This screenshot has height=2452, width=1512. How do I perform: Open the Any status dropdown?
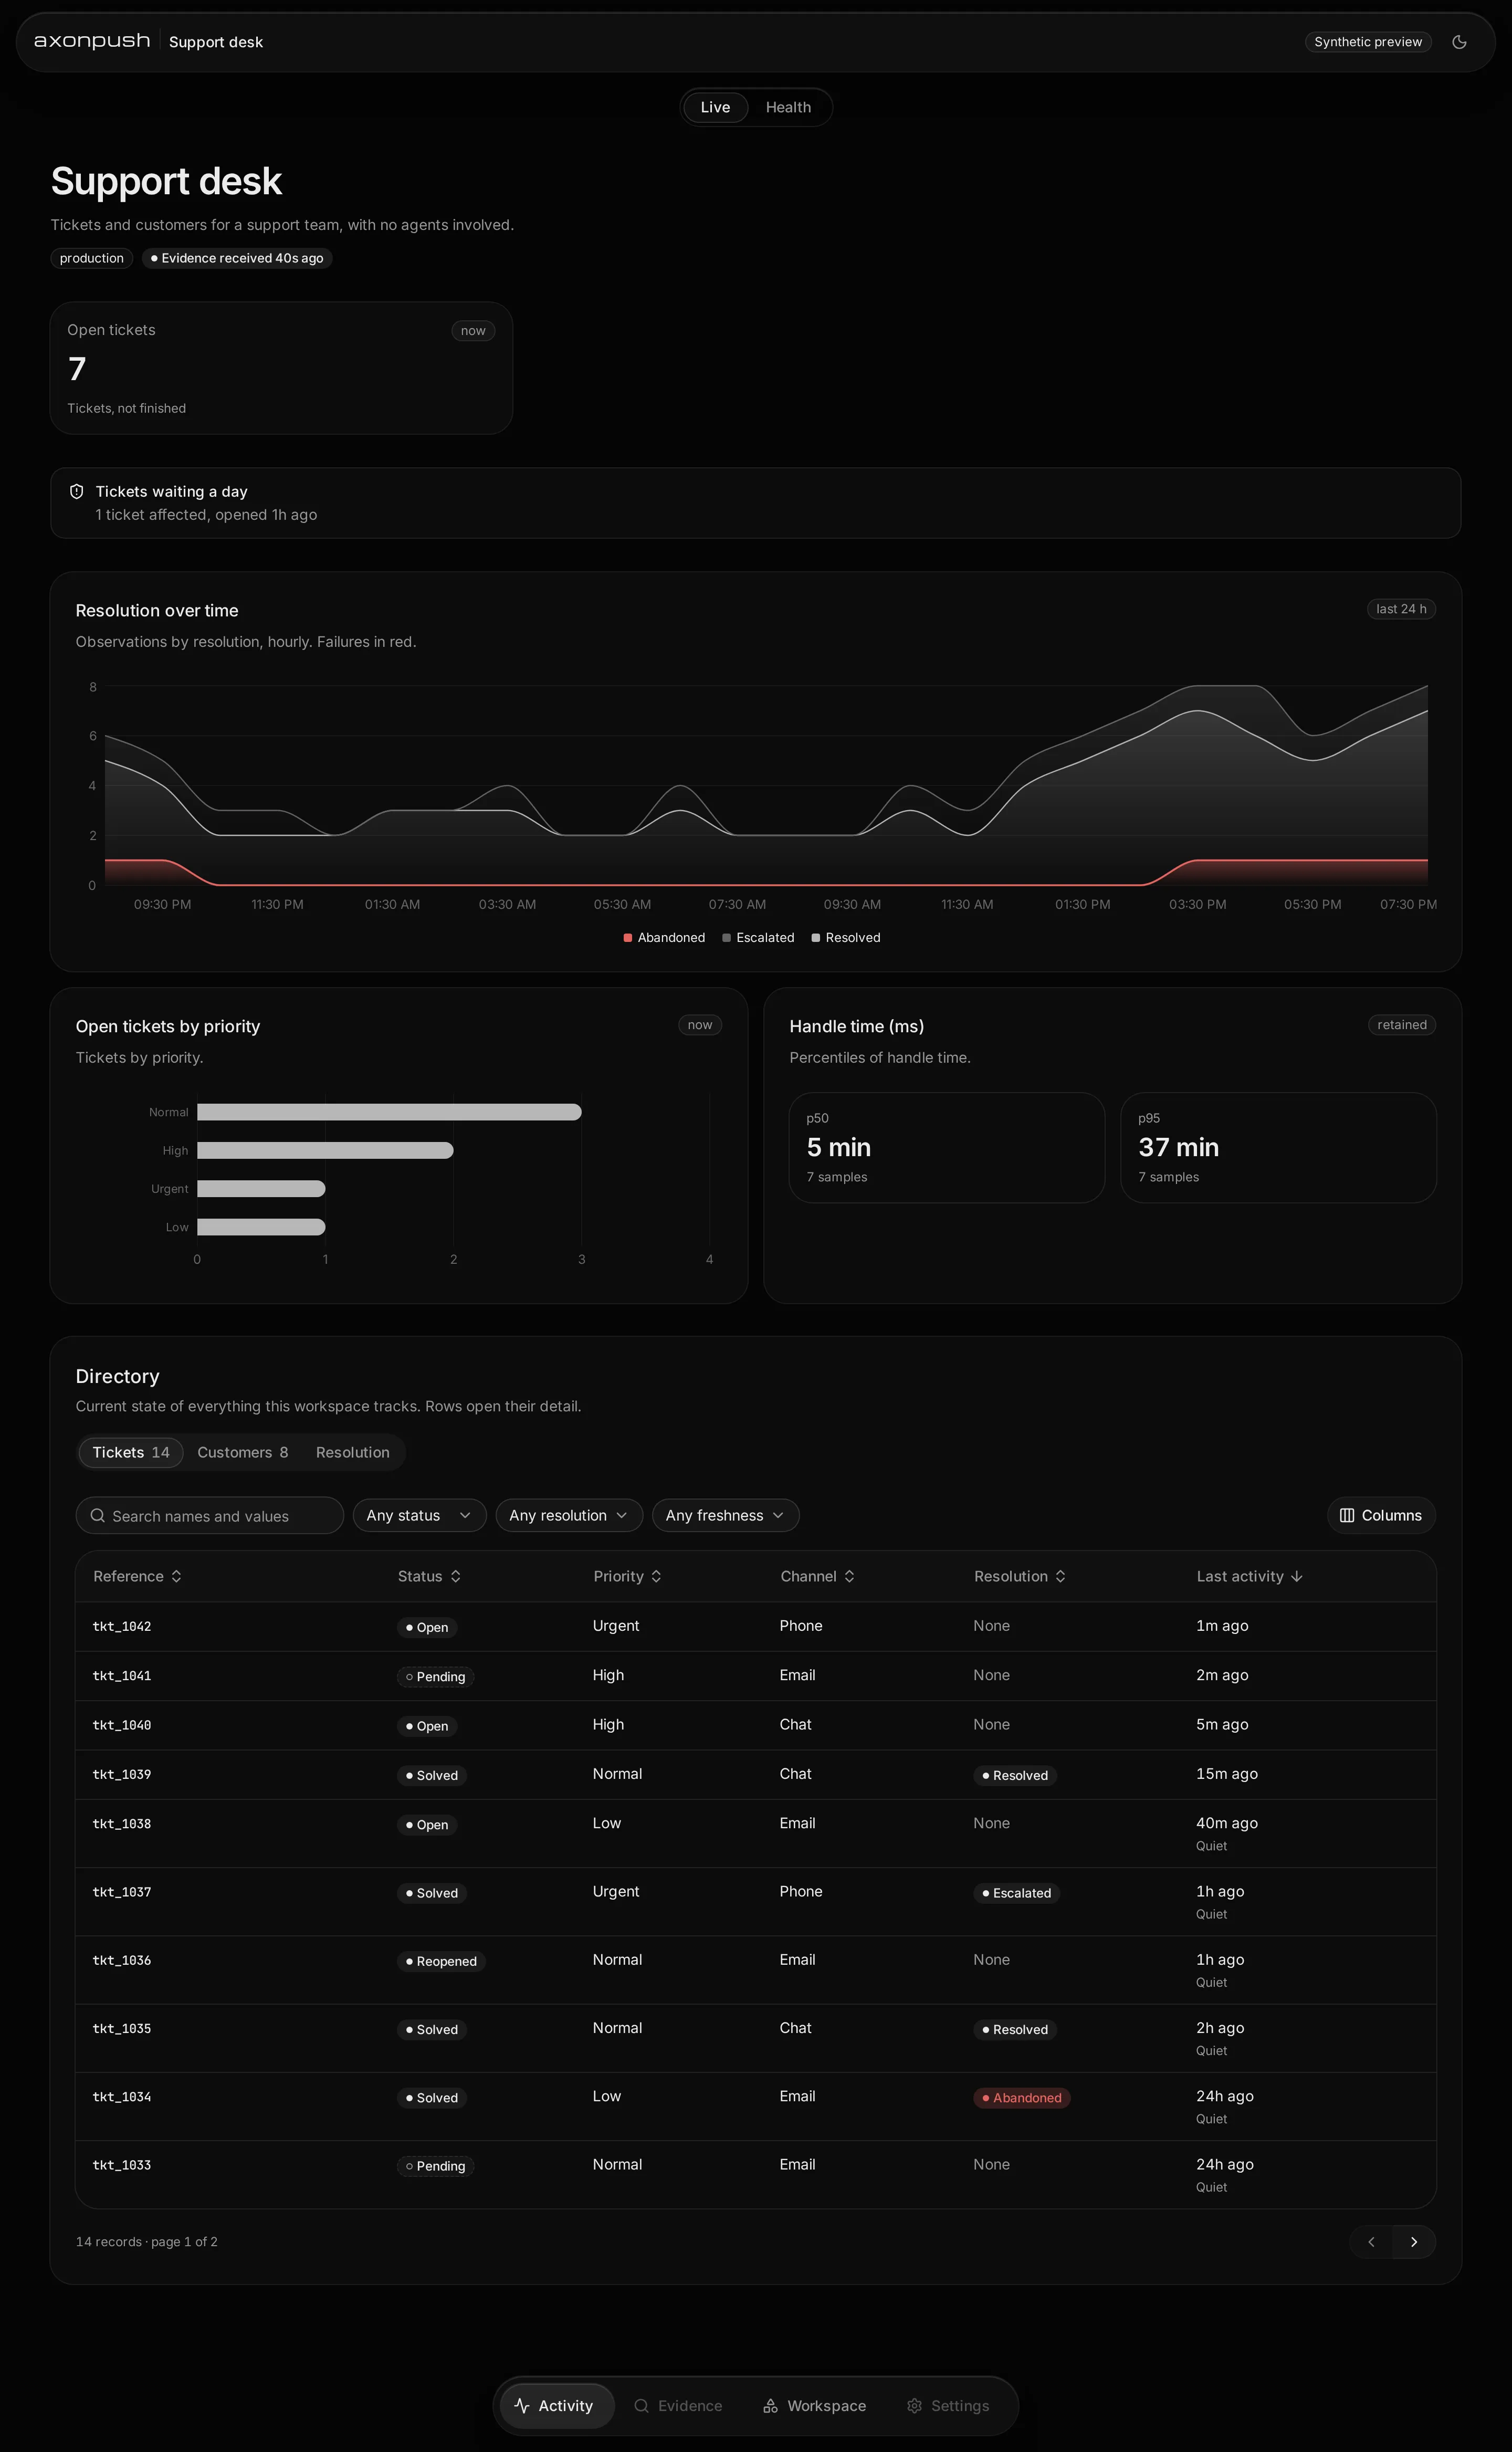click(419, 1515)
